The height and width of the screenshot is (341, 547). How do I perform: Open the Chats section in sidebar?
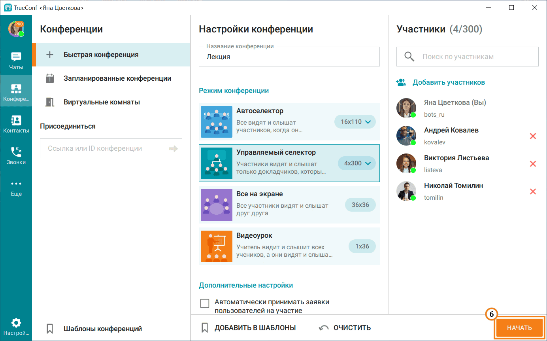(x=16, y=61)
